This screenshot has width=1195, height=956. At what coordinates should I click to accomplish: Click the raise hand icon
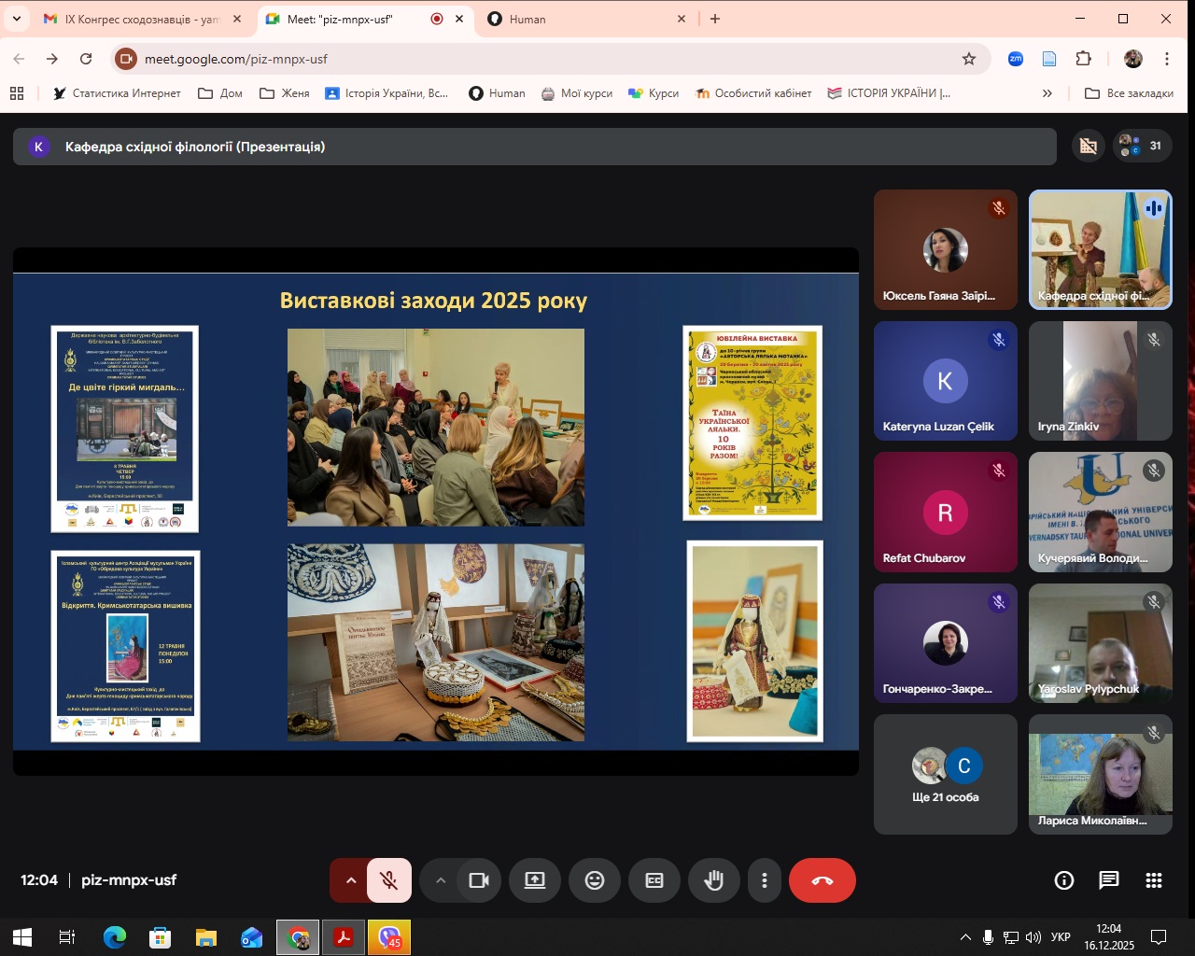(x=714, y=880)
